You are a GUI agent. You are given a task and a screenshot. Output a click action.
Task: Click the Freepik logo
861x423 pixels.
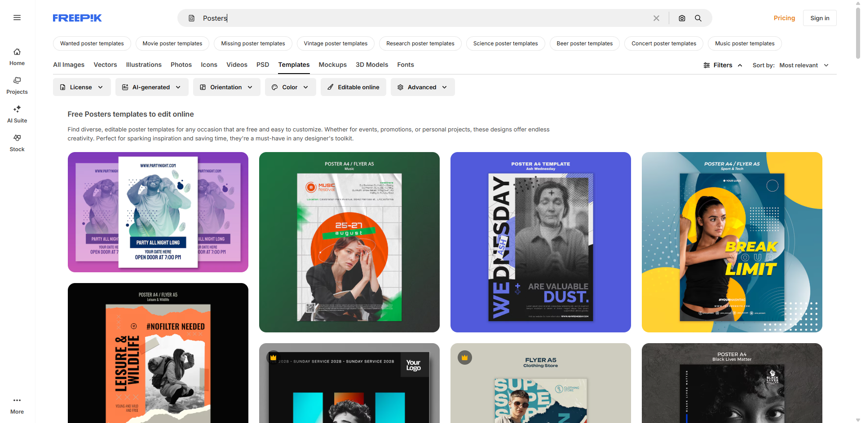pyautogui.click(x=77, y=18)
